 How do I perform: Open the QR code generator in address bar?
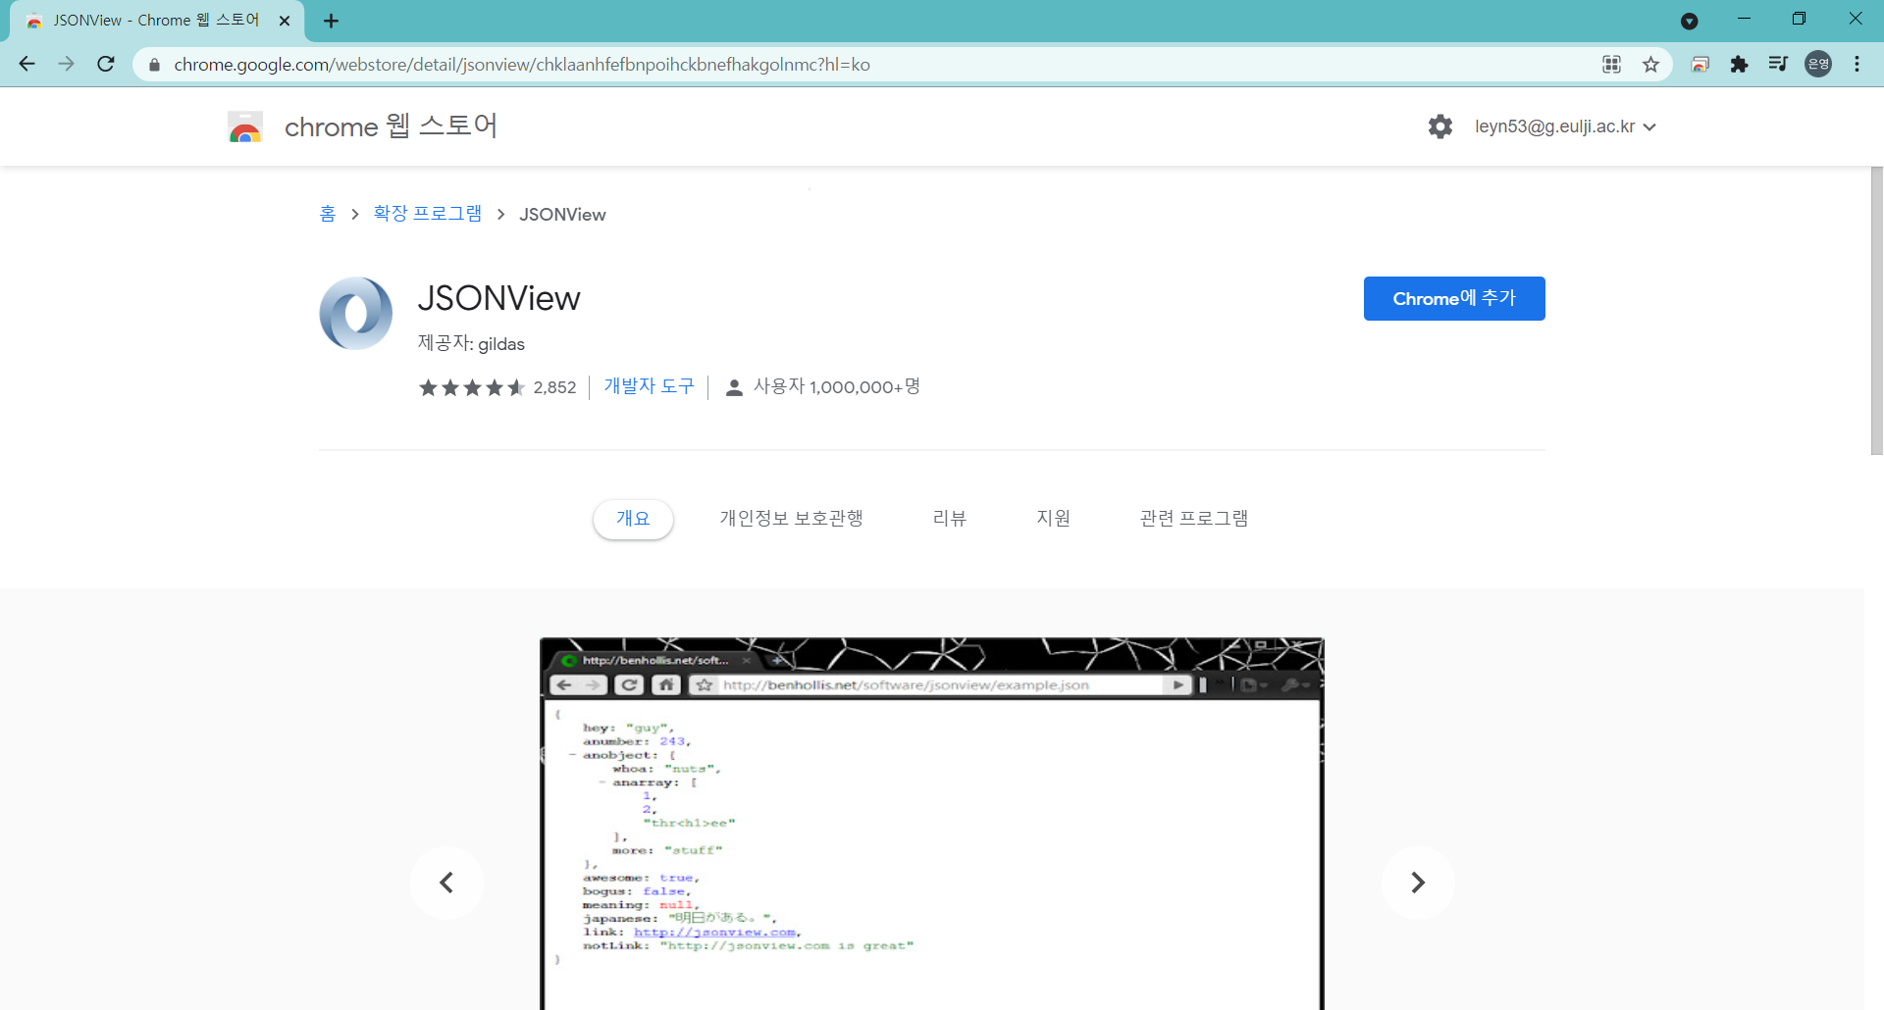[x=1611, y=64]
